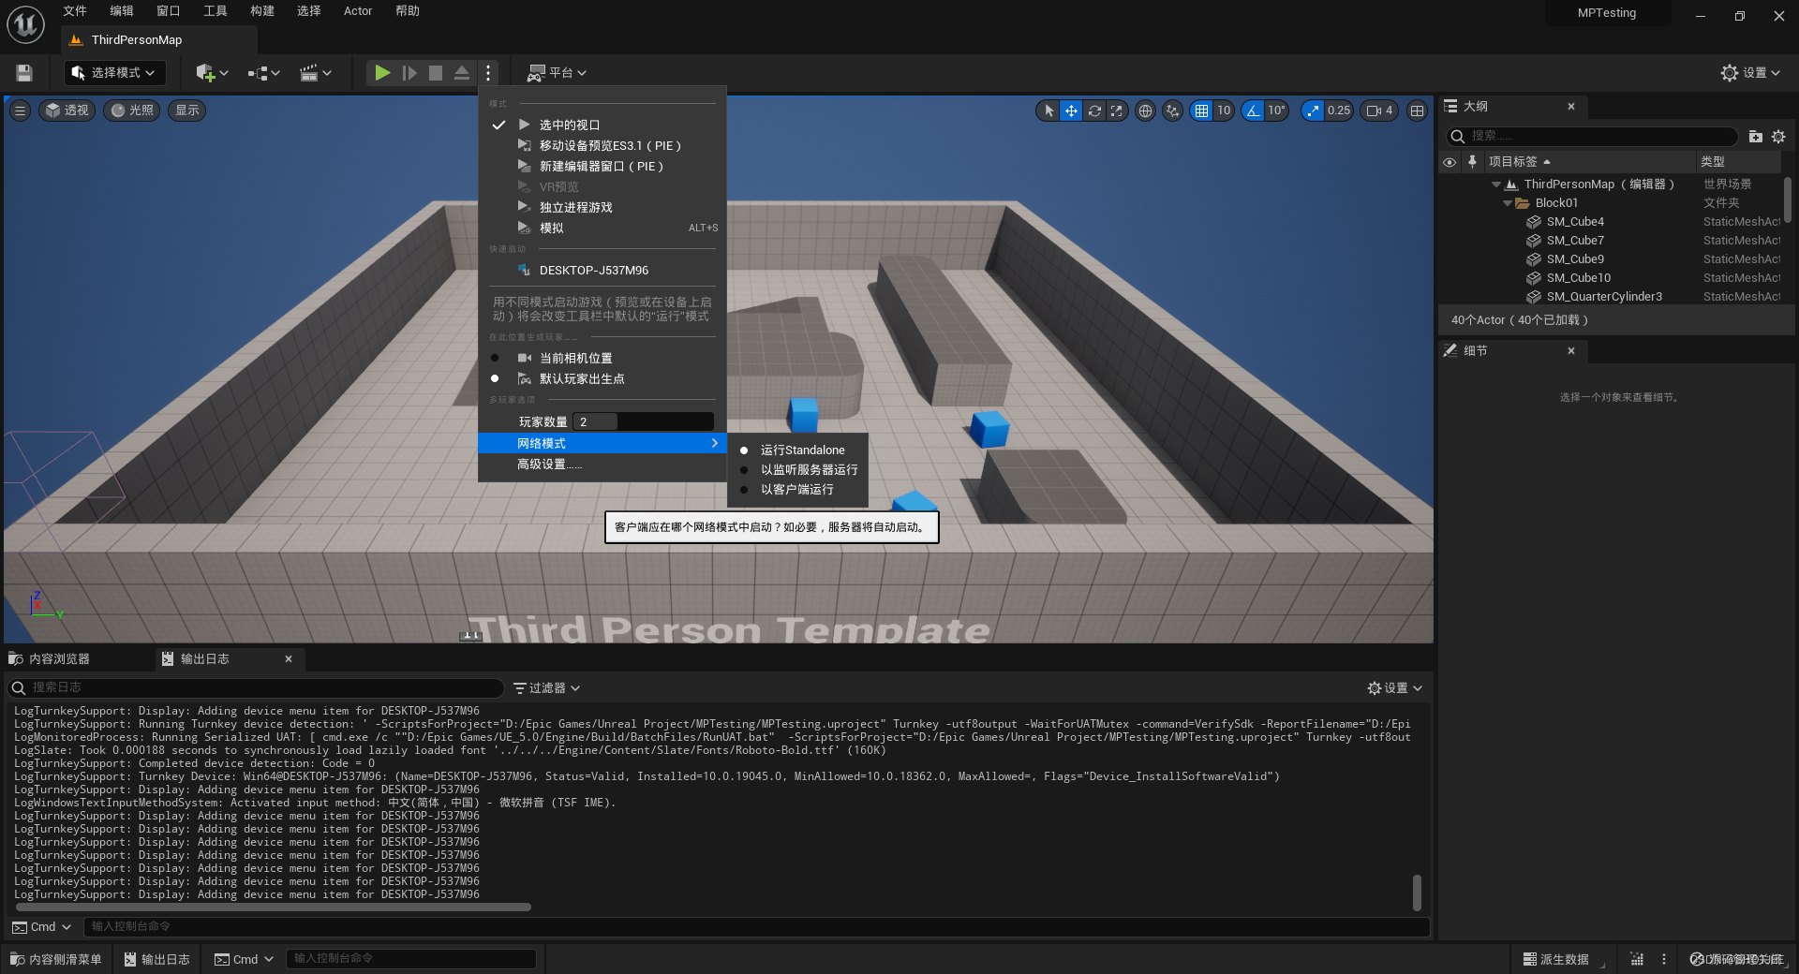Image resolution: width=1799 pixels, height=974 pixels.
Task: Open rotation snap value 10° dropdown
Action: (x=1276, y=111)
